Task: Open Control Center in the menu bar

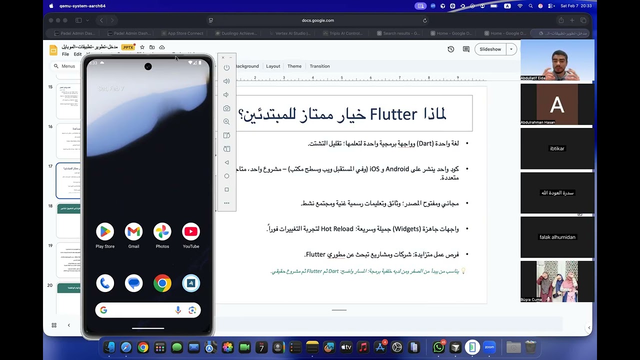Action: pyautogui.click(x=551, y=6)
